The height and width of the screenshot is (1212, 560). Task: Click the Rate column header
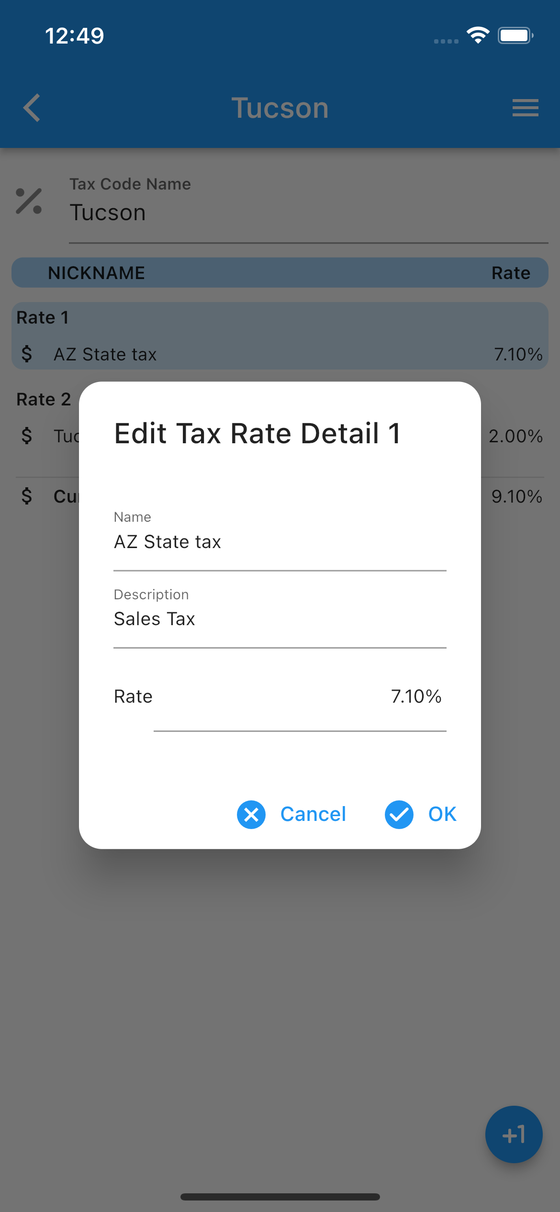click(x=511, y=273)
